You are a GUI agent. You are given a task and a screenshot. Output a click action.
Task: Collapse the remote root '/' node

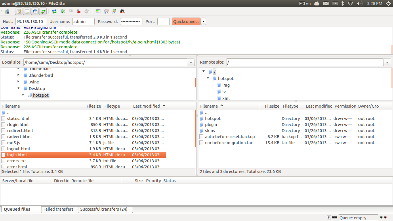pos(203,71)
